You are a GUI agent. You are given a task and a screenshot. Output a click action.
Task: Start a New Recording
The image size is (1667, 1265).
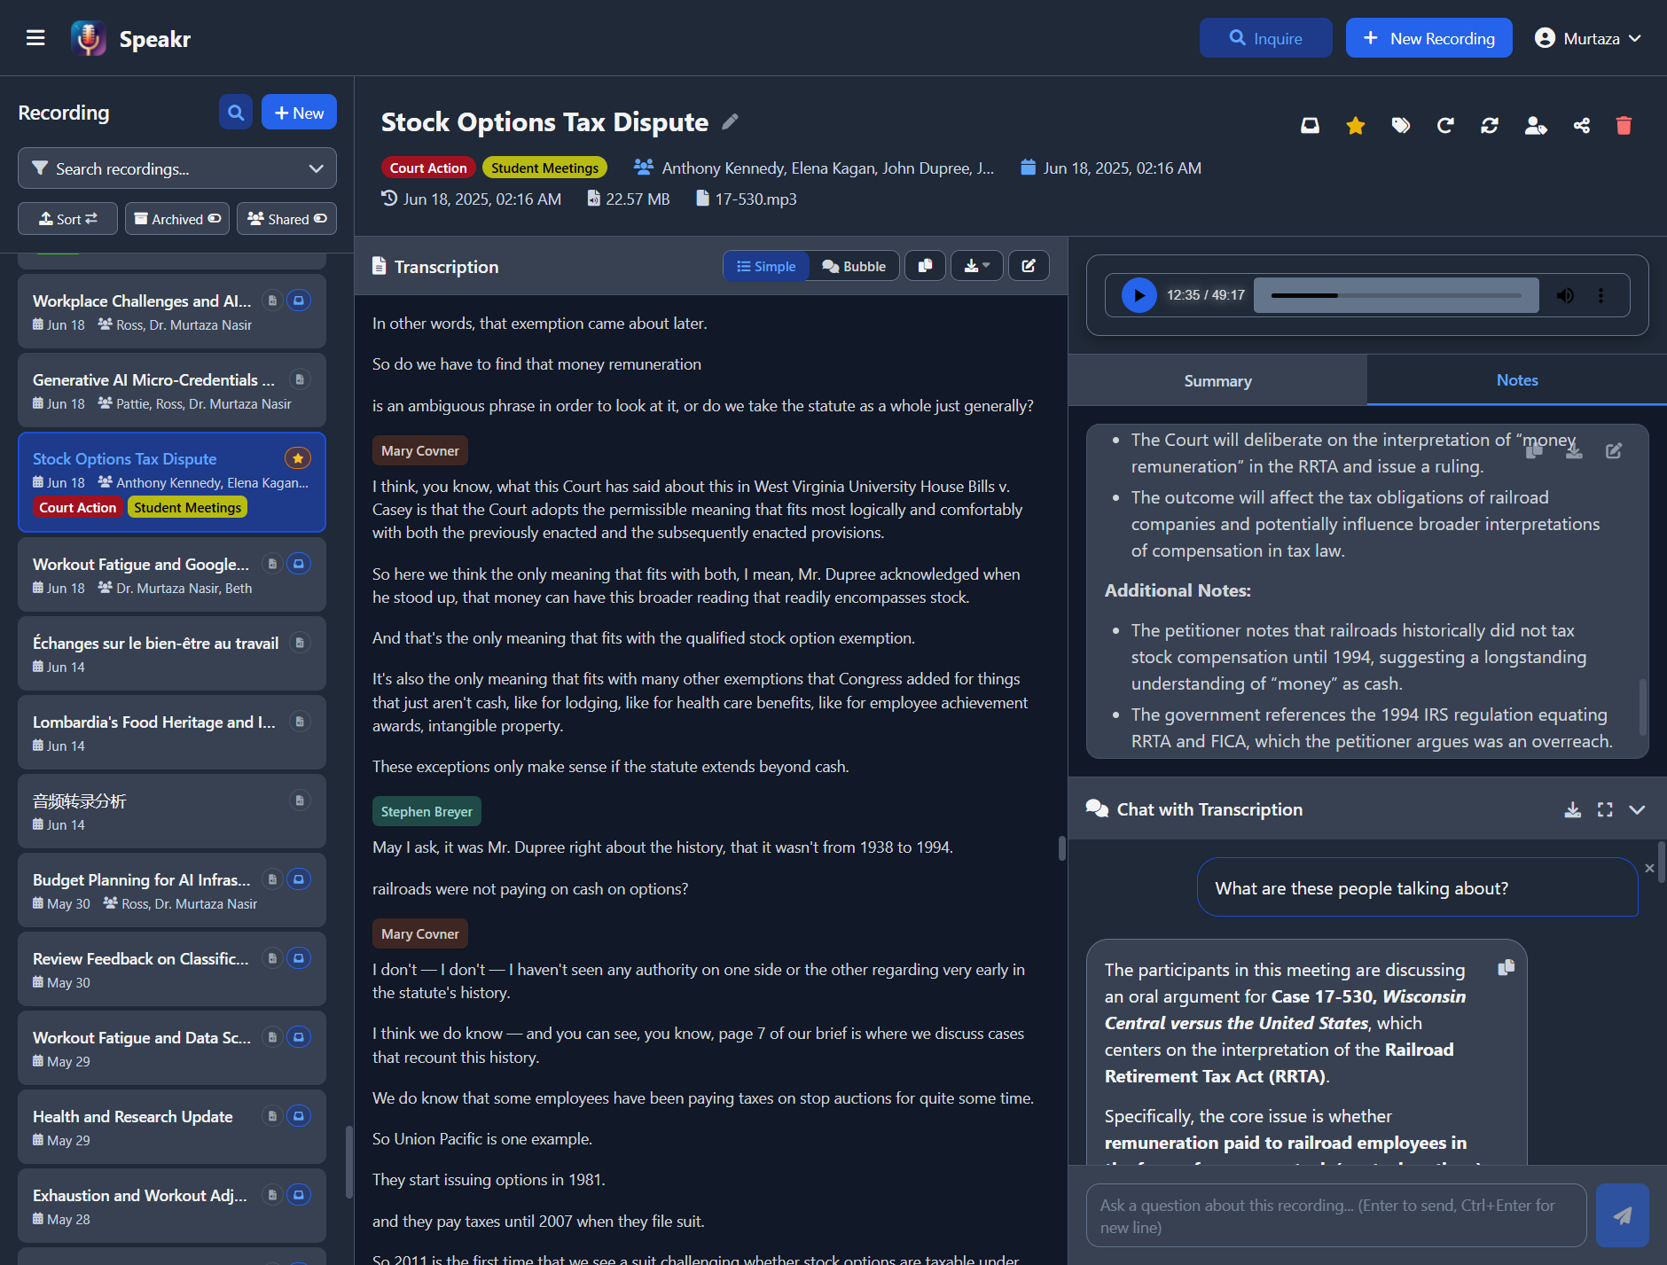1428,37
